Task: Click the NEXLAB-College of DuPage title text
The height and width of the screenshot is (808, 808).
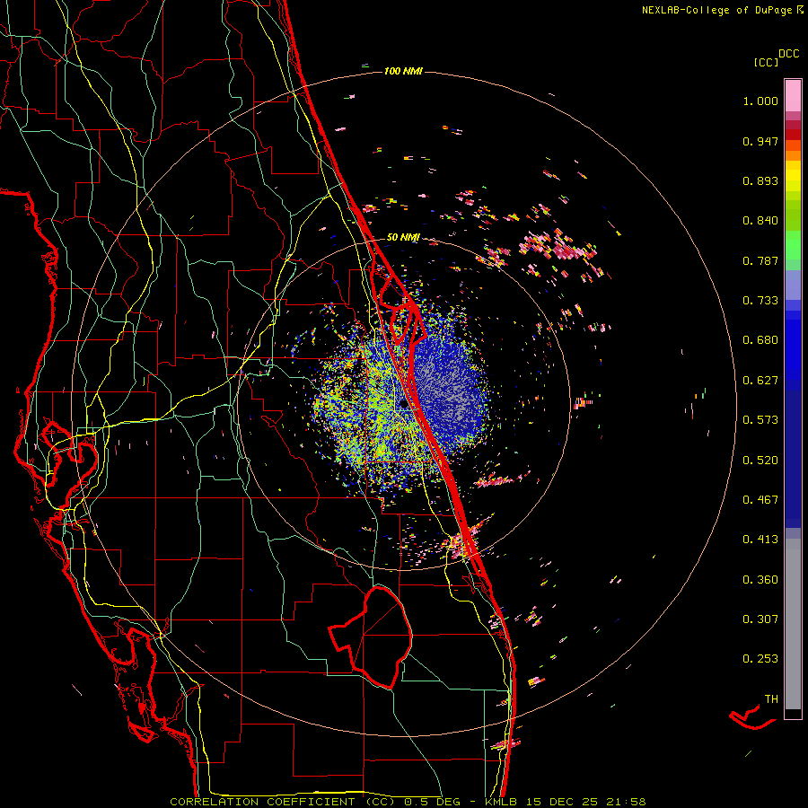Action: coord(716,10)
